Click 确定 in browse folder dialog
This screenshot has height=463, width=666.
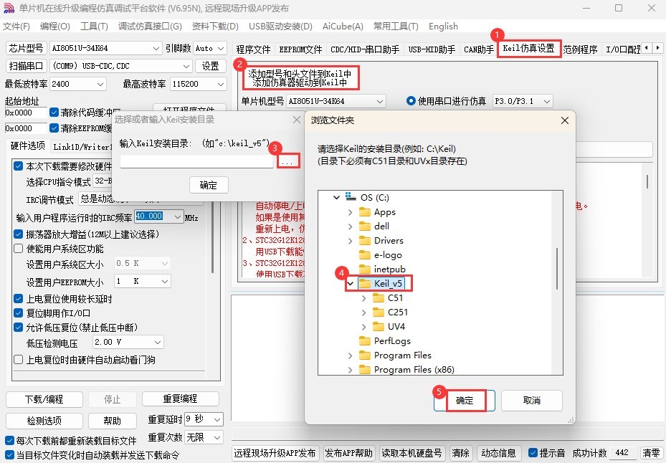click(465, 401)
